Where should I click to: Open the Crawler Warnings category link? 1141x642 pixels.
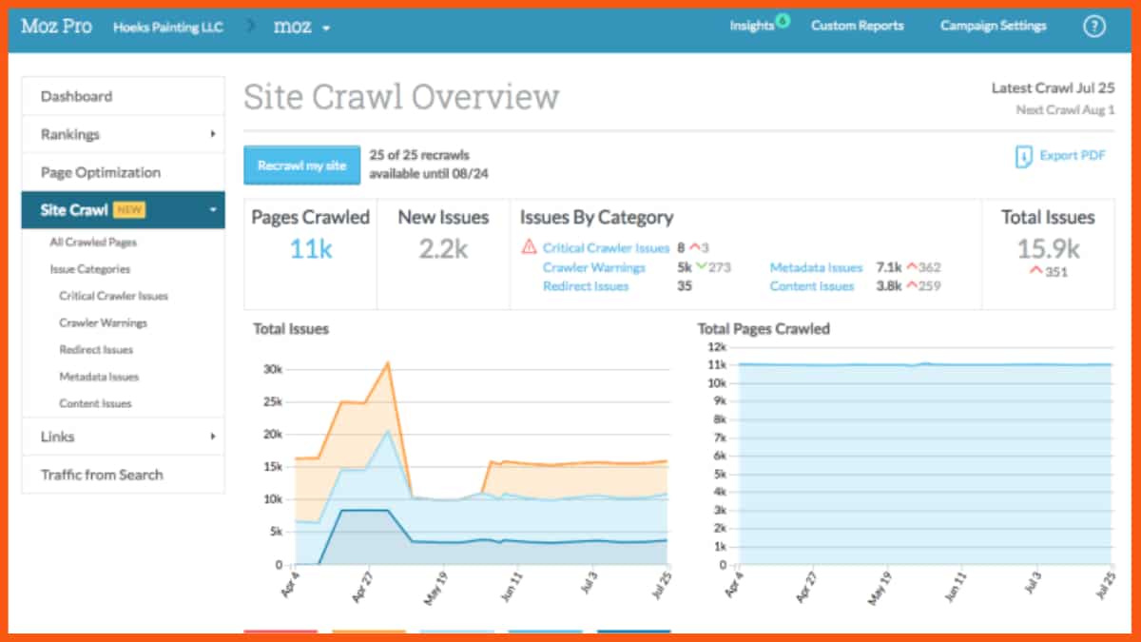click(594, 267)
